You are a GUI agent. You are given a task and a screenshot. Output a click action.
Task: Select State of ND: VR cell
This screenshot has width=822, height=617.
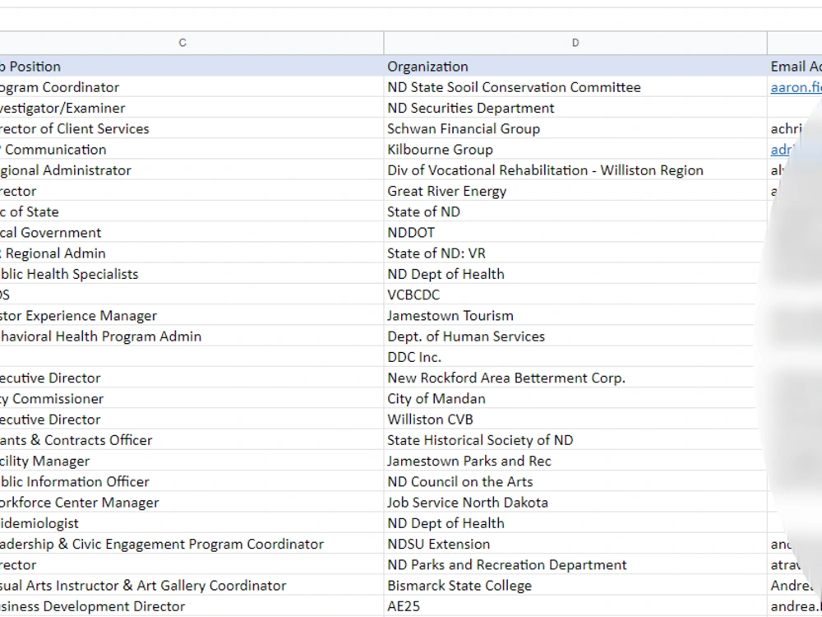[575, 253]
